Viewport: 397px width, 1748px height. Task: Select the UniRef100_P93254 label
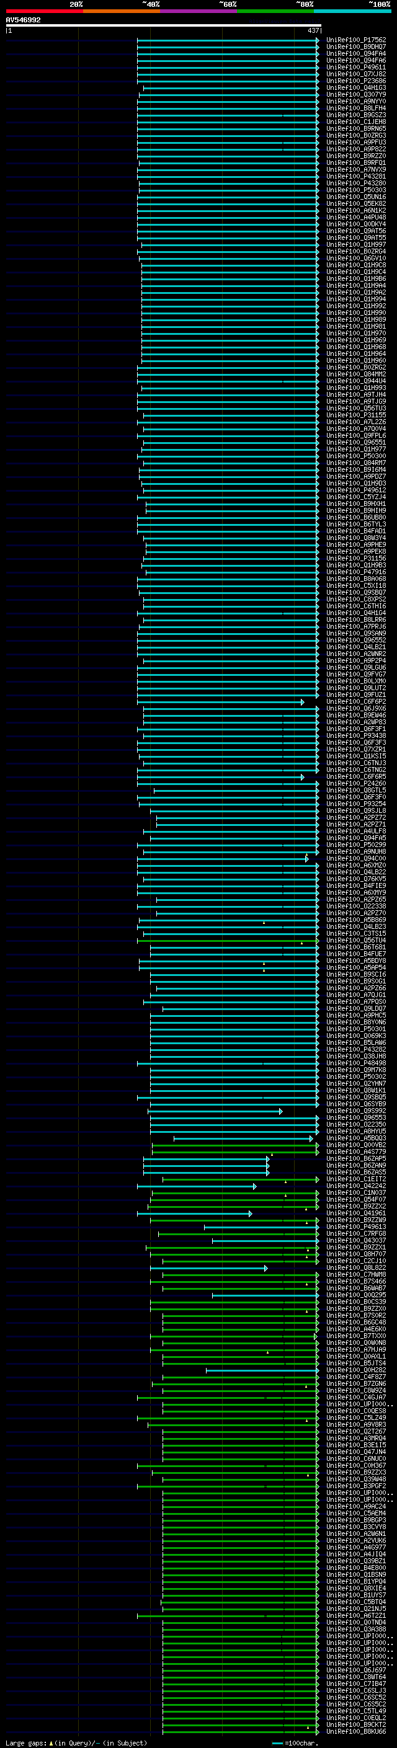[x=355, y=804]
